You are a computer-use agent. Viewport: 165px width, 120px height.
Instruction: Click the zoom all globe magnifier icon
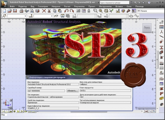click(x=101, y=11)
